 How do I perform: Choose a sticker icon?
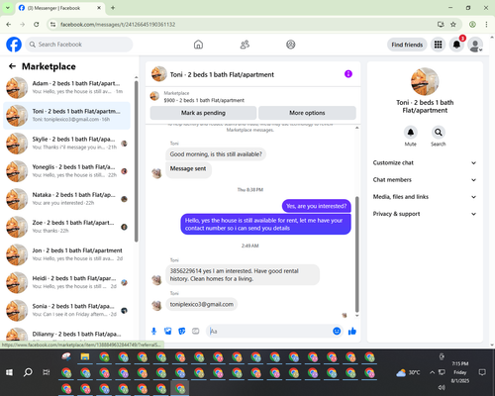click(x=182, y=331)
